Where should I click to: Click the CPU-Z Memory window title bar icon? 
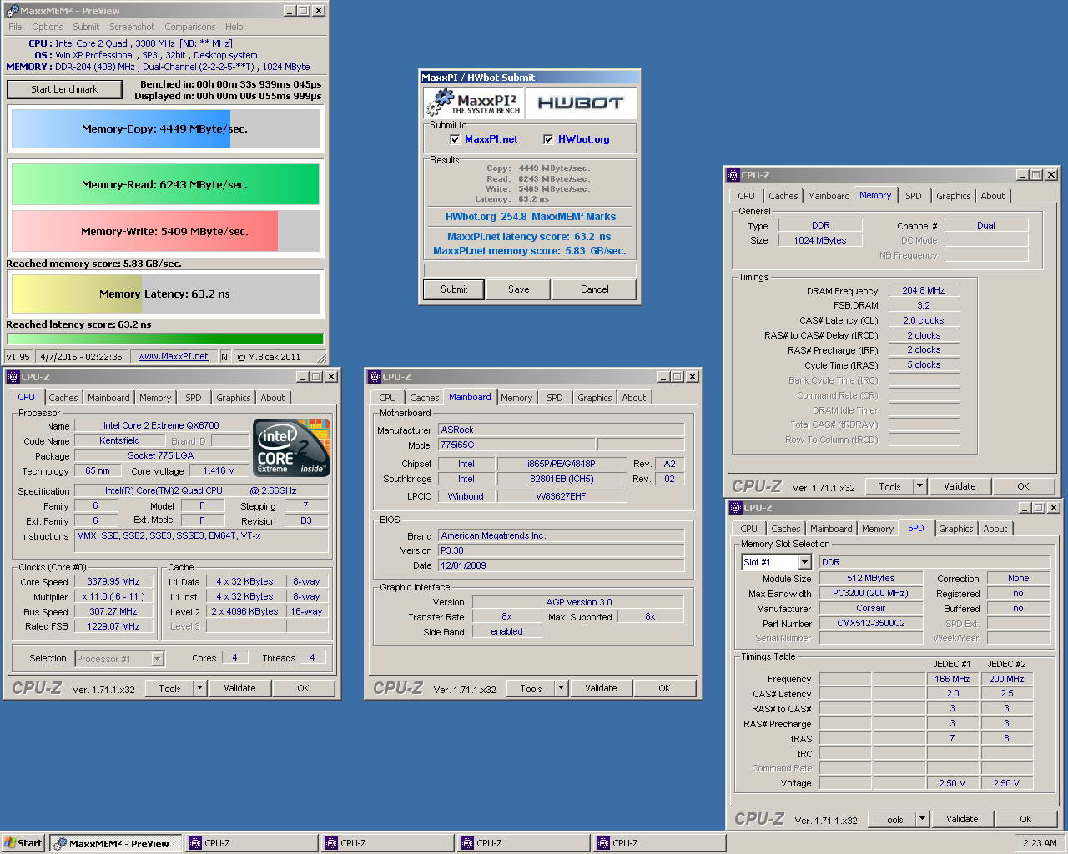tap(733, 175)
